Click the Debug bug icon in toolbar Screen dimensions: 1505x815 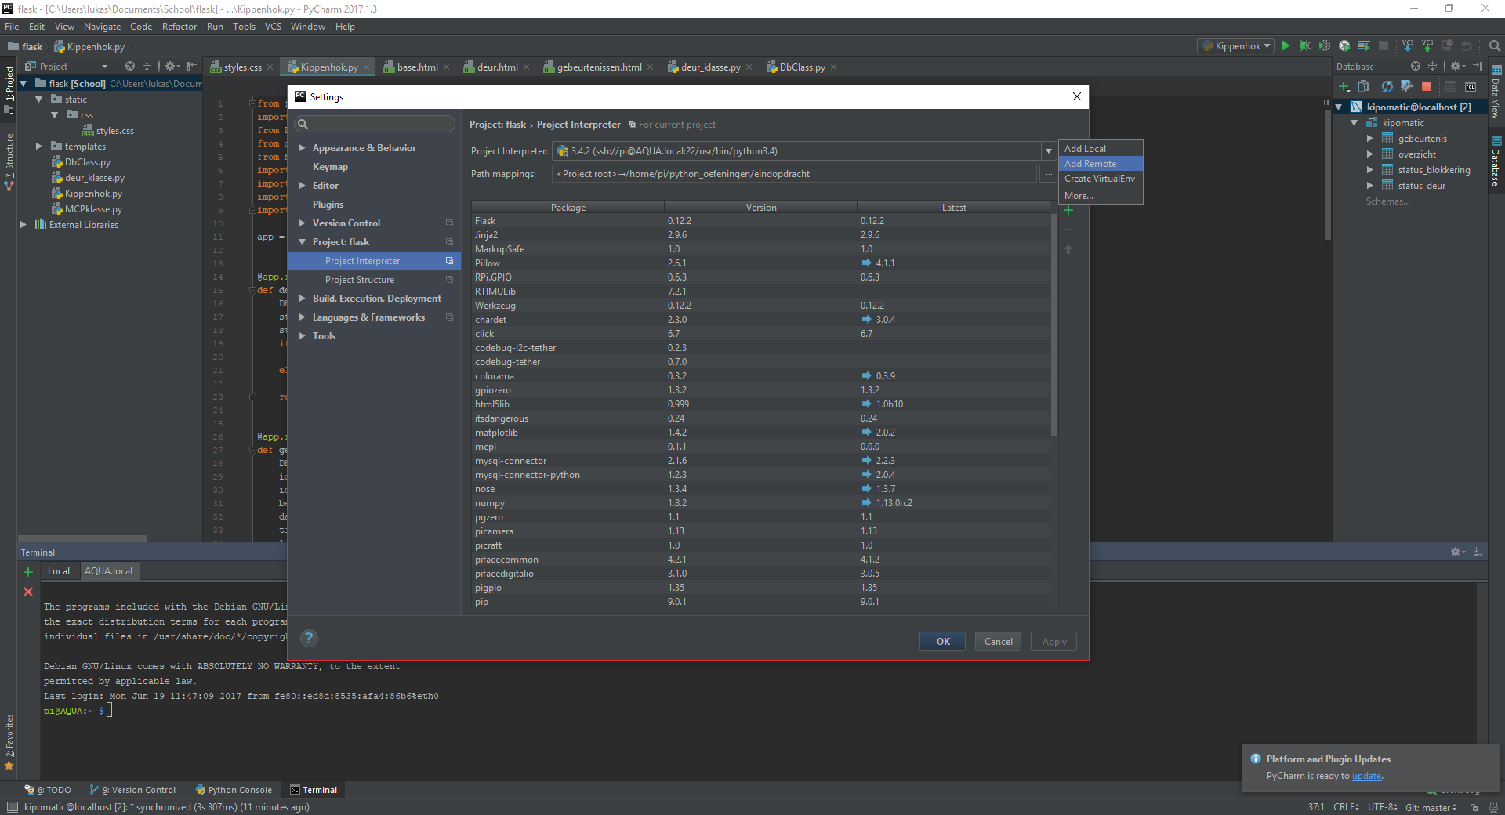(x=1305, y=46)
